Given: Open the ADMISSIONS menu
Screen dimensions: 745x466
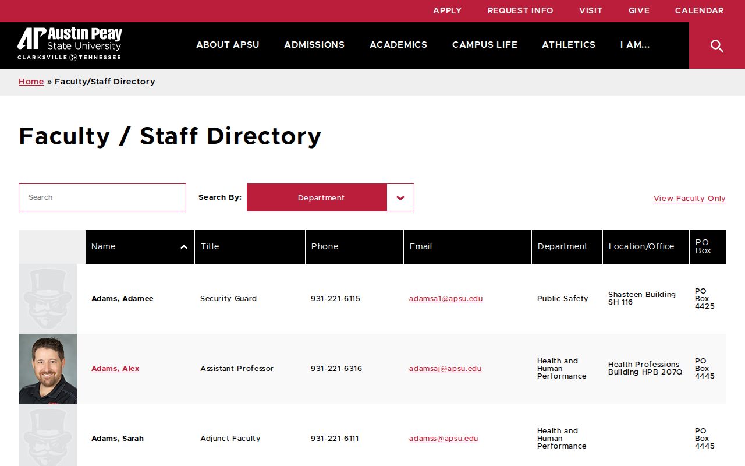Looking at the screenshot, I should [x=314, y=45].
